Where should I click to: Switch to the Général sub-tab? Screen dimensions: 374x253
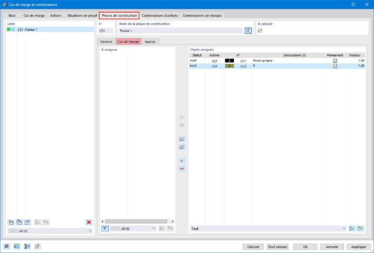click(106, 42)
